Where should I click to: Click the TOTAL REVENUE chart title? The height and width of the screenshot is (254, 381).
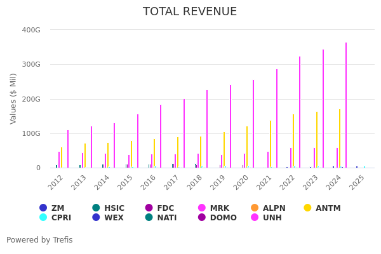190,12
